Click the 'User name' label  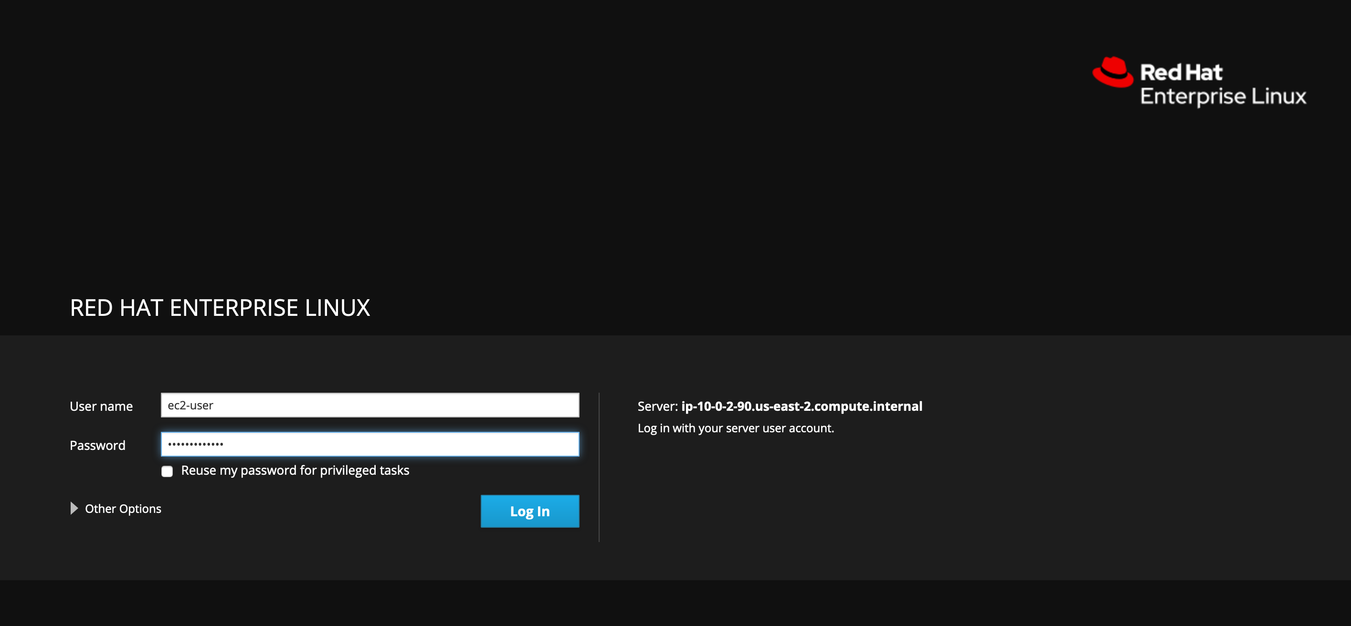[x=101, y=407]
